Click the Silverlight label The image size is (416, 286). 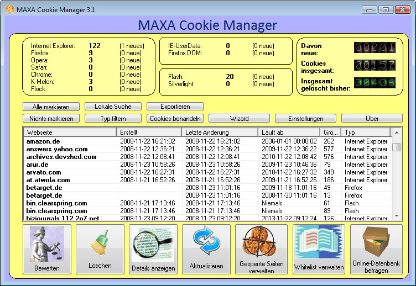pos(181,84)
